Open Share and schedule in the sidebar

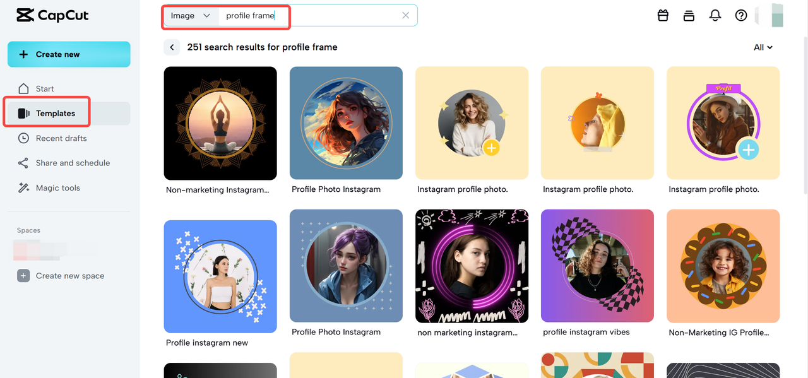click(x=69, y=163)
